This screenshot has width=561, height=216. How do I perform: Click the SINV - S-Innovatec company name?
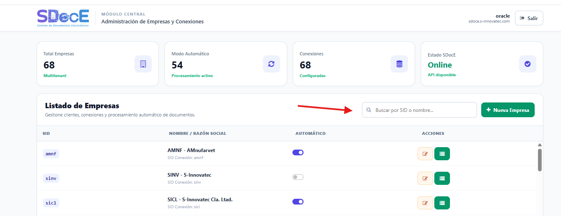point(190,175)
